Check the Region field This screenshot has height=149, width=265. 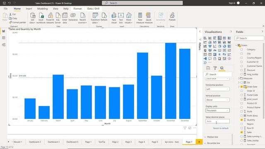click(x=241, y=124)
